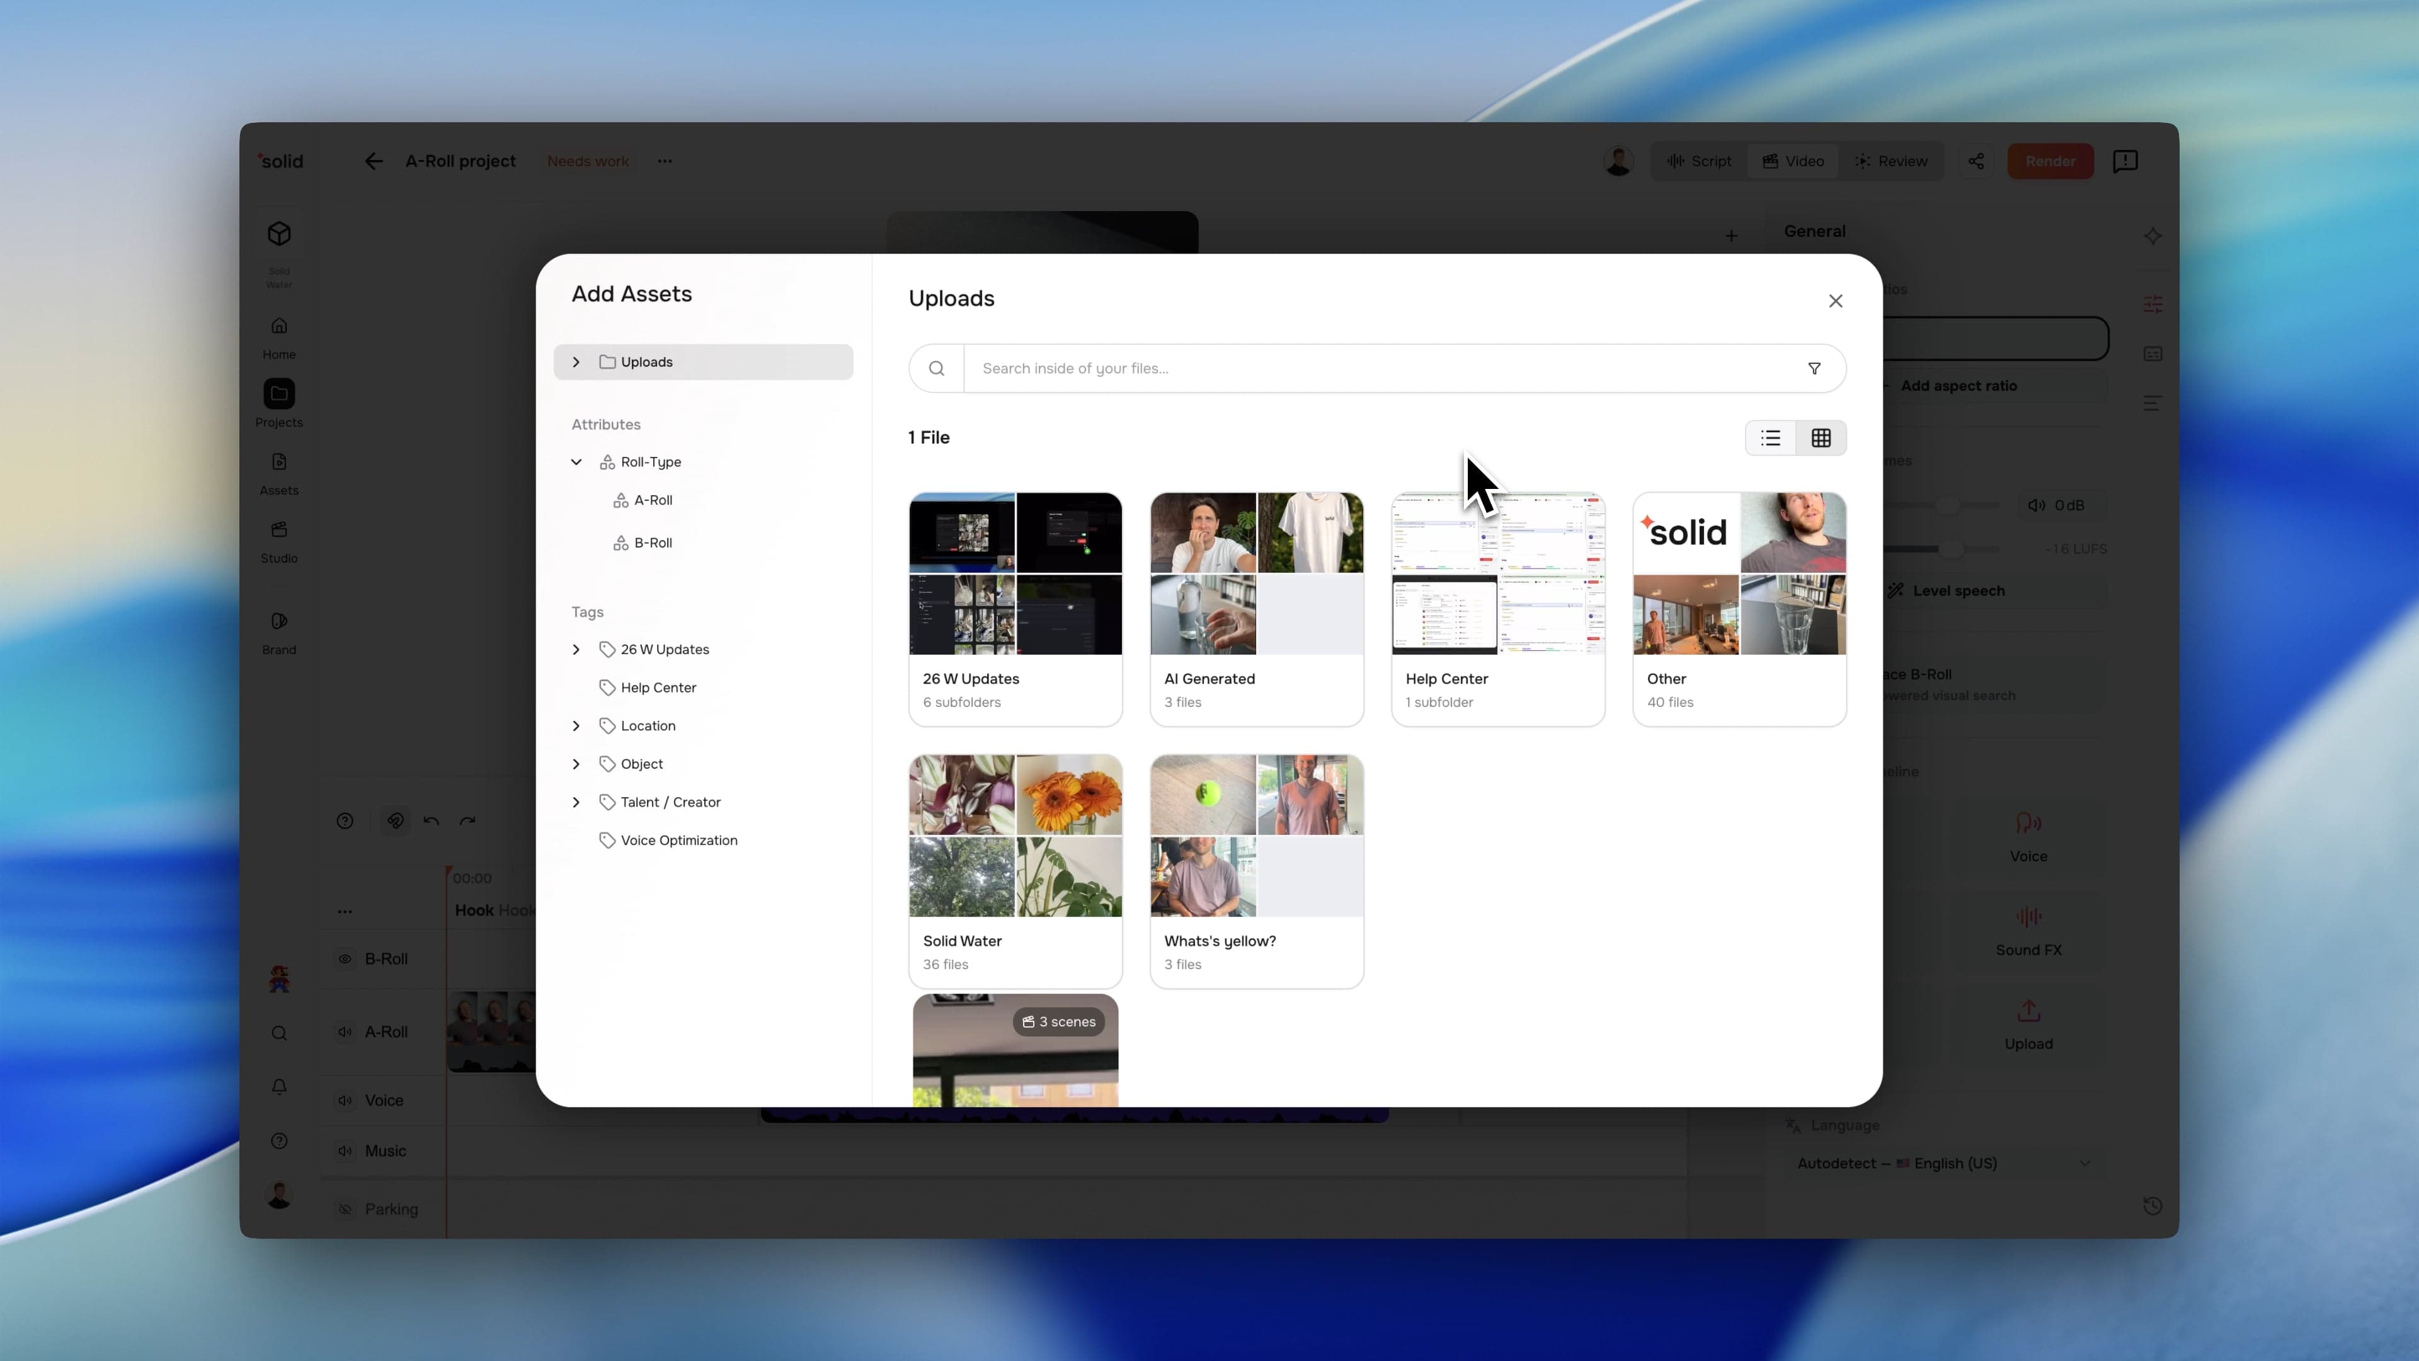Toggle Parking track visibility
The height and width of the screenshot is (1361, 2419).
tap(345, 1209)
